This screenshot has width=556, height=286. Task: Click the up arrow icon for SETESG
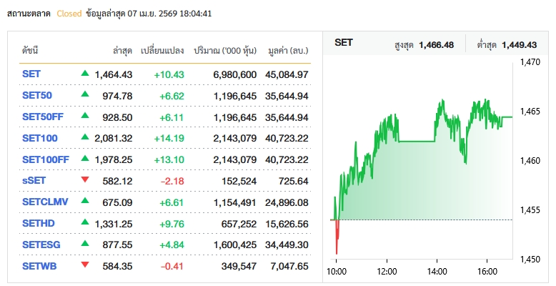86,244
